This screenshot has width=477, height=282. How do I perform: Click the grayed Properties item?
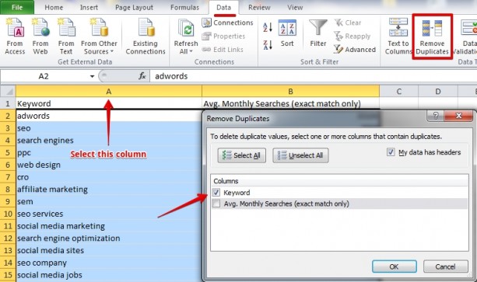coord(223,36)
